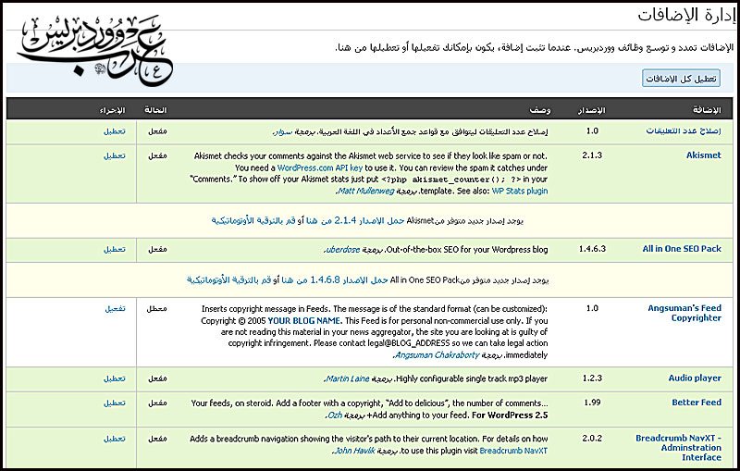Click the YOUR BLOG NAME link
This screenshot has width=740, height=471.
click(304, 320)
